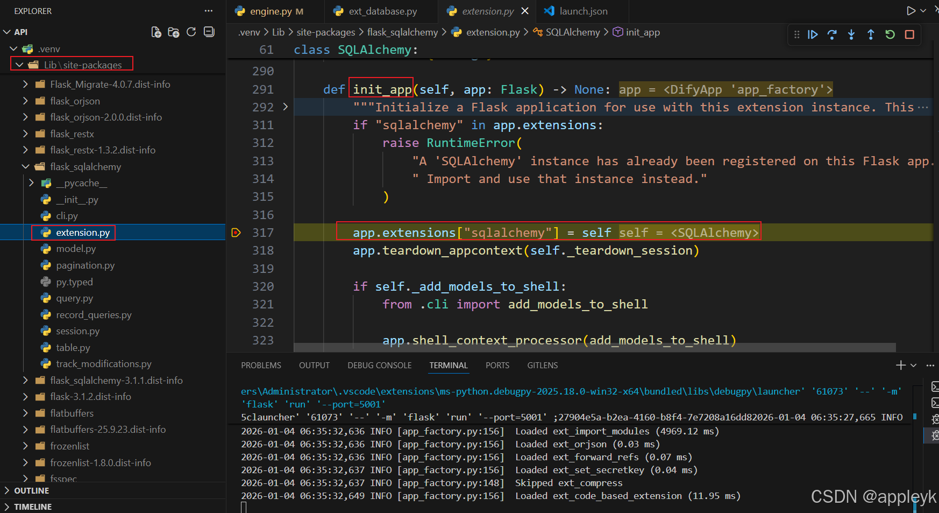The image size is (939, 513).
Task: Expand the TIMELINE section
Action: tap(7, 507)
